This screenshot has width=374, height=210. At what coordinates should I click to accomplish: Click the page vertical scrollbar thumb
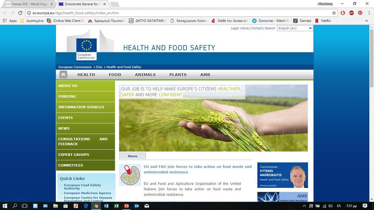(371, 58)
